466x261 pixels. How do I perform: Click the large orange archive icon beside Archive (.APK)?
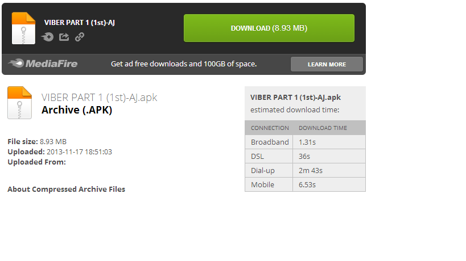coord(19,102)
